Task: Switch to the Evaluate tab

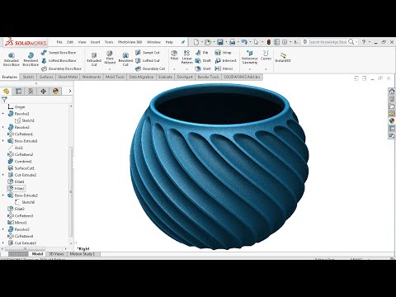Action: 165,77
